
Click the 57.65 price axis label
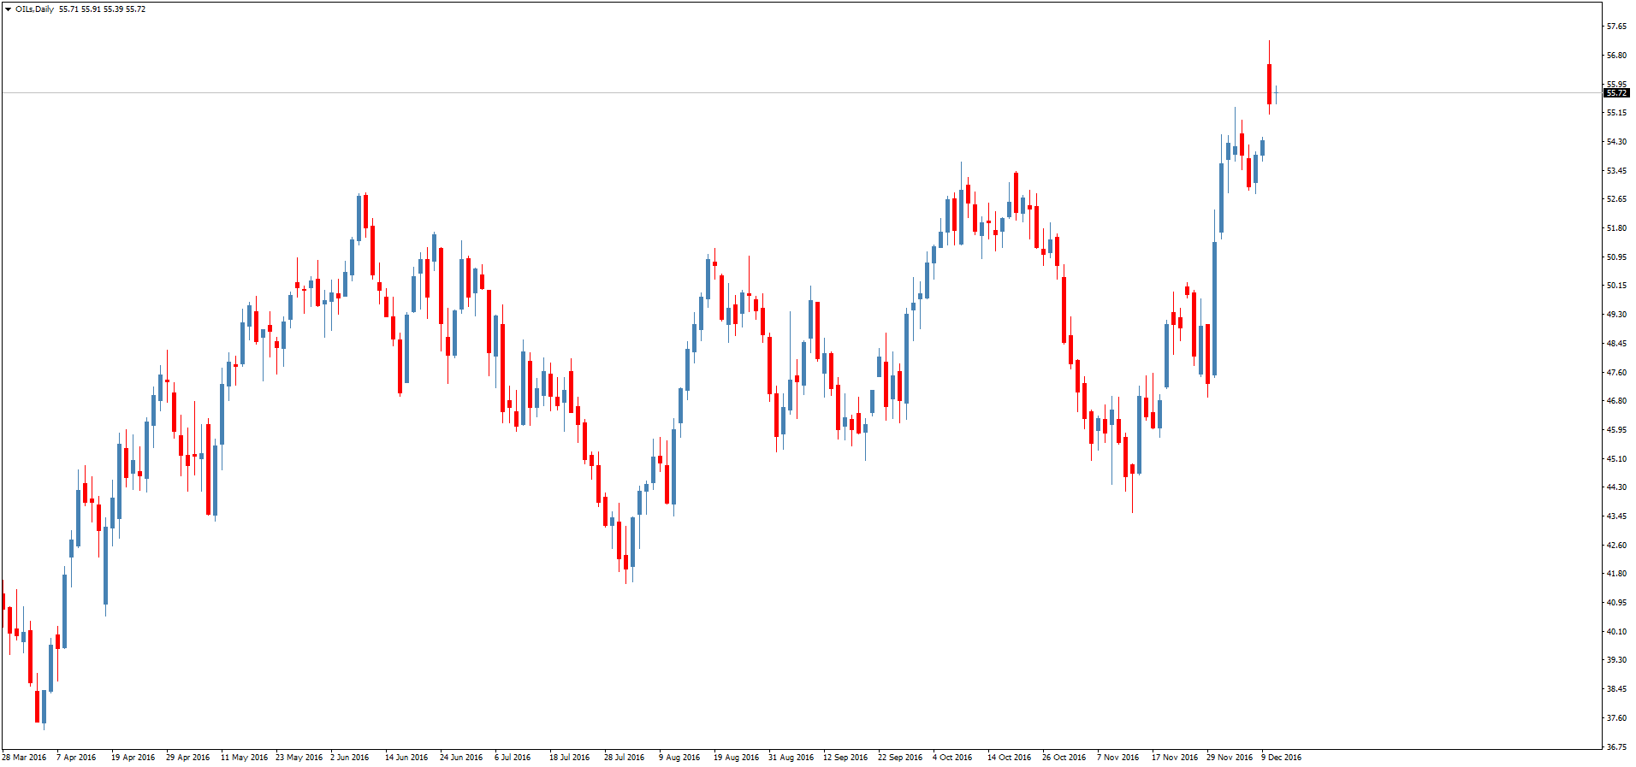(1616, 27)
